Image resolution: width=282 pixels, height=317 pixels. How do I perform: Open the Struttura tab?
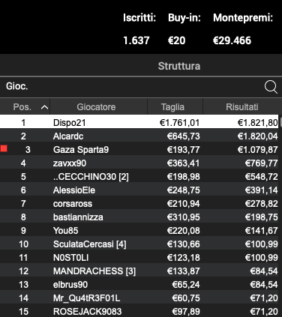[179, 66]
